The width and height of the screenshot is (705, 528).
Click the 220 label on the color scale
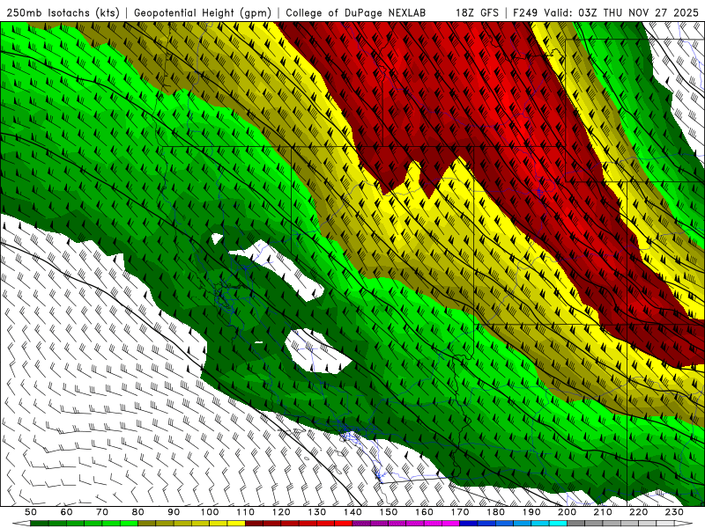tap(638, 512)
